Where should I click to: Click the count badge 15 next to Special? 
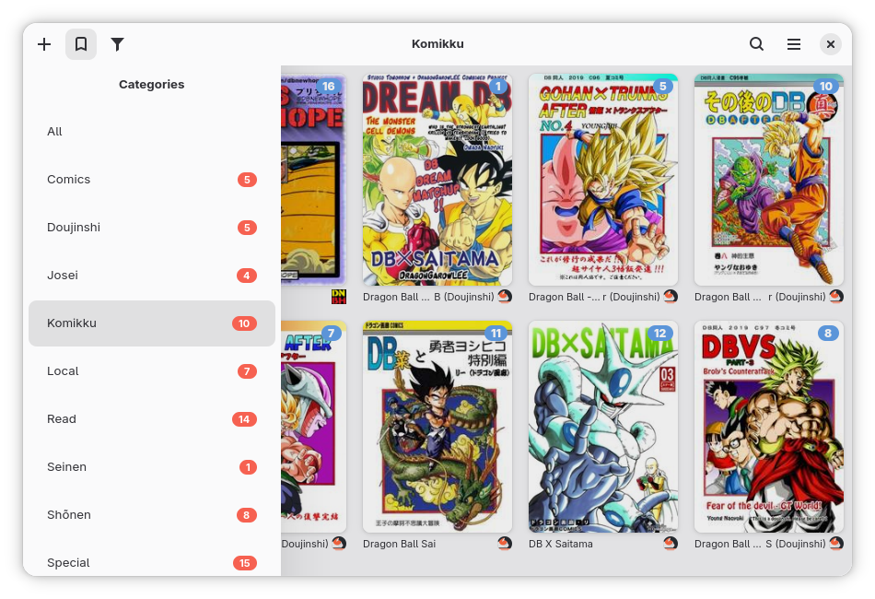(244, 563)
